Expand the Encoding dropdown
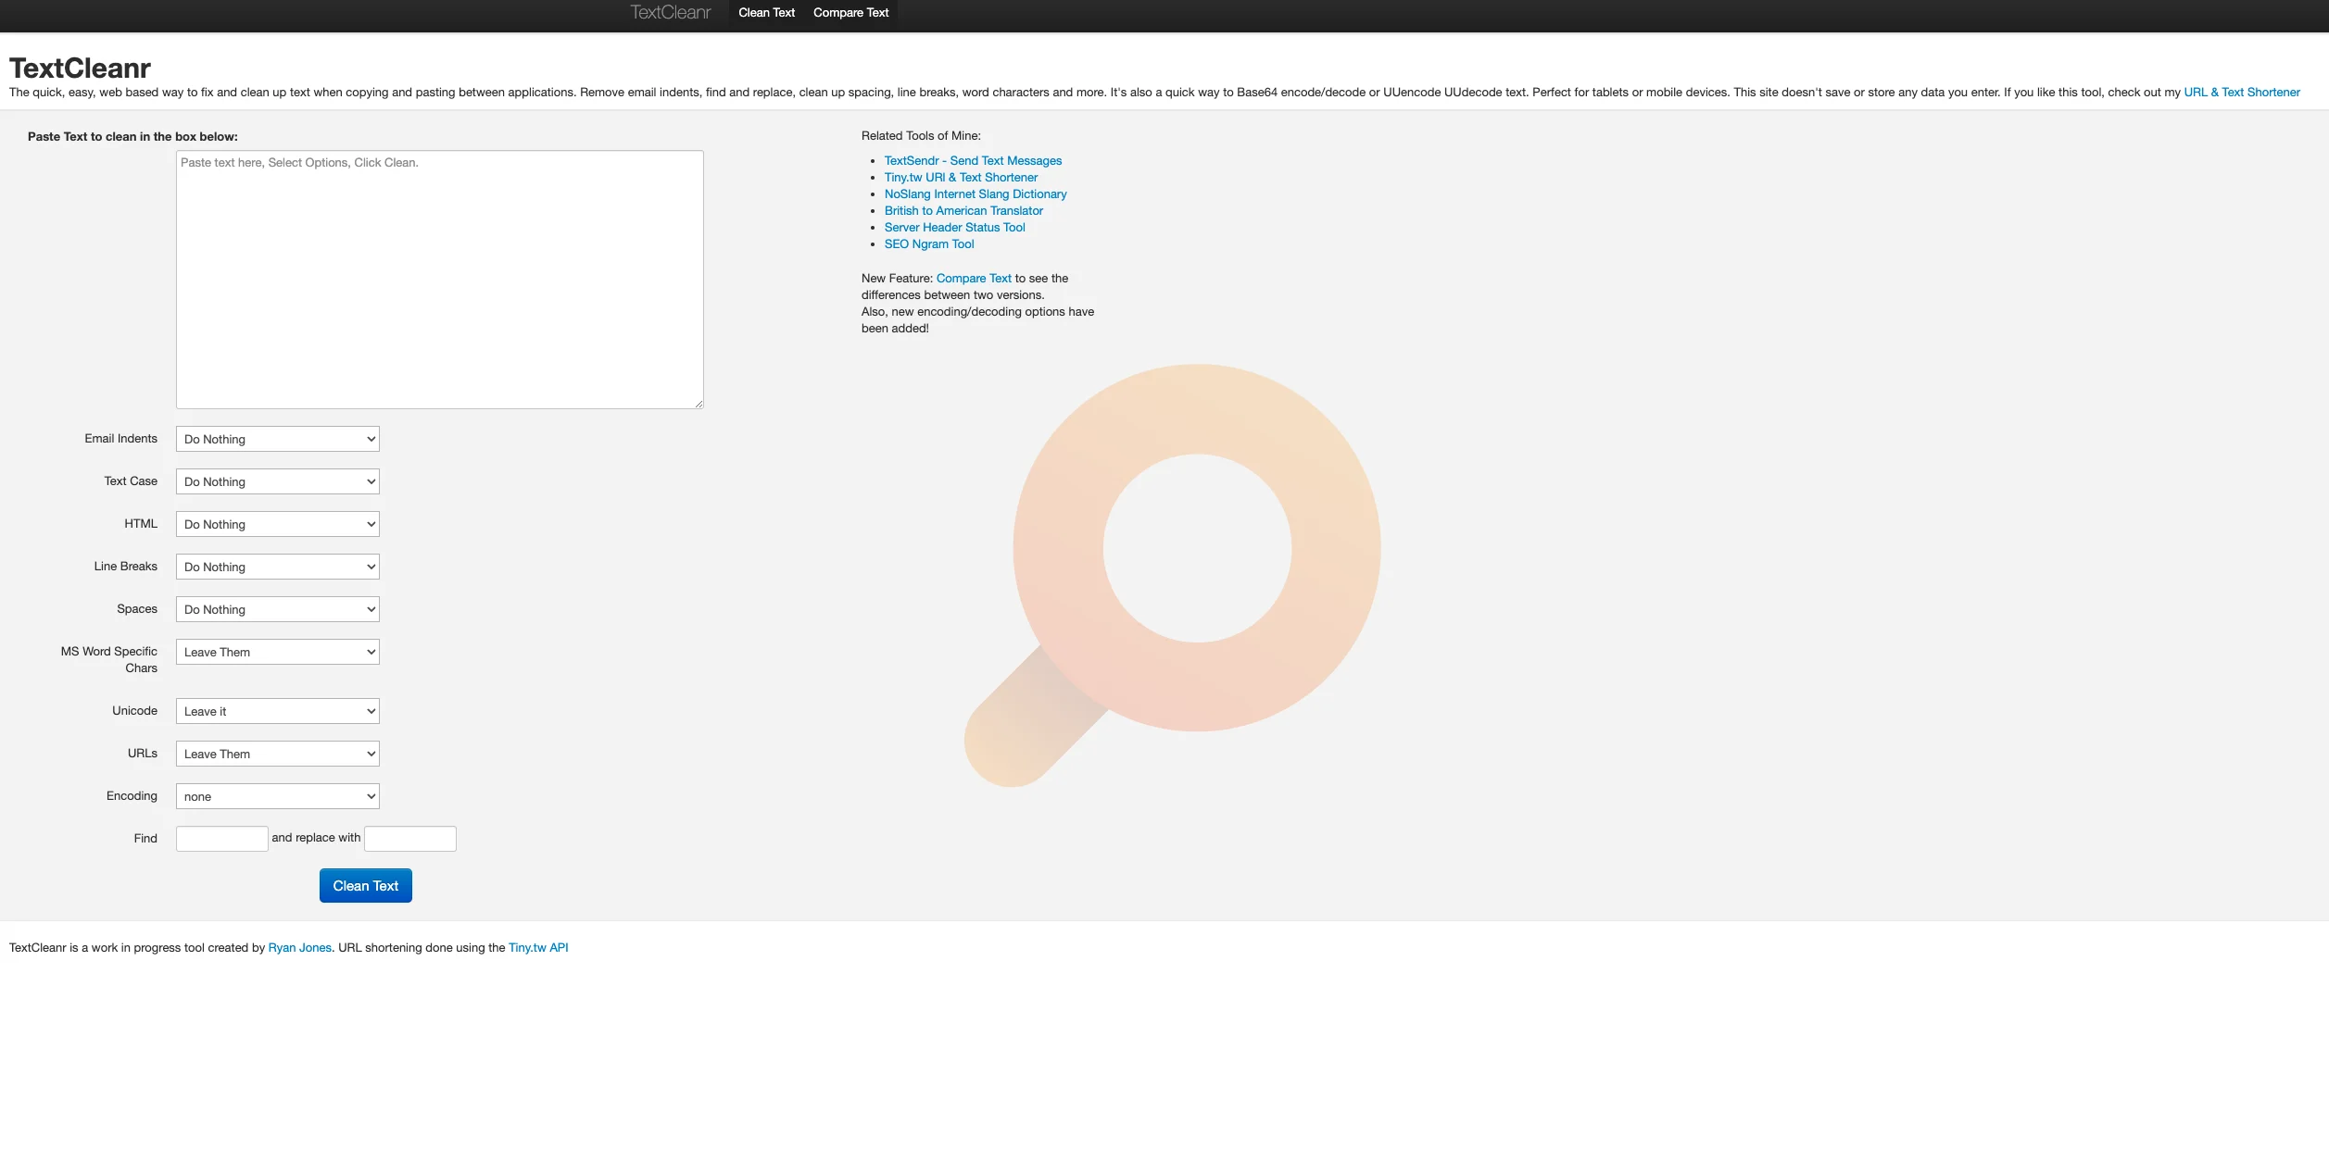The width and height of the screenshot is (2329, 1173). point(277,796)
